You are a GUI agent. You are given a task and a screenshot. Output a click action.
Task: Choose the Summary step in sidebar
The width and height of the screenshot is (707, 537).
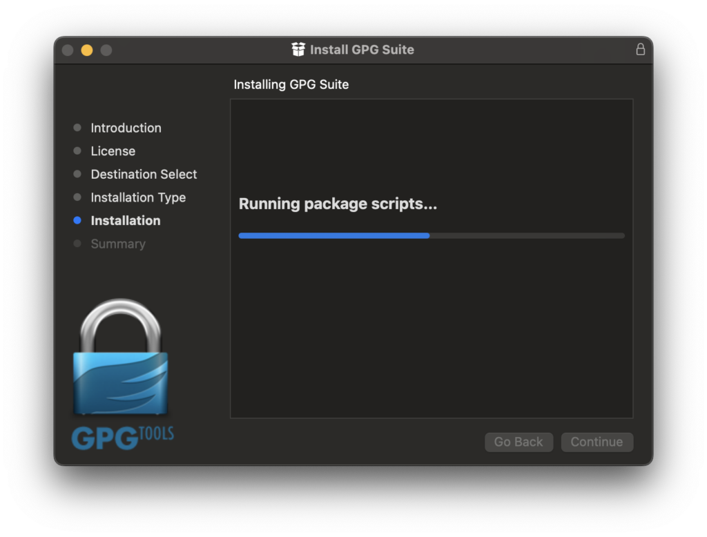[x=118, y=244]
